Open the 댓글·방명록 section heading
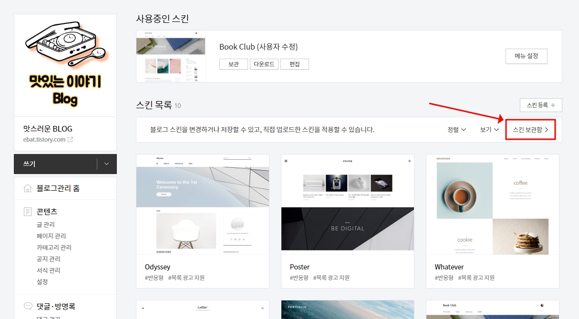Viewport: 579px width, 319px height. click(56, 306)
